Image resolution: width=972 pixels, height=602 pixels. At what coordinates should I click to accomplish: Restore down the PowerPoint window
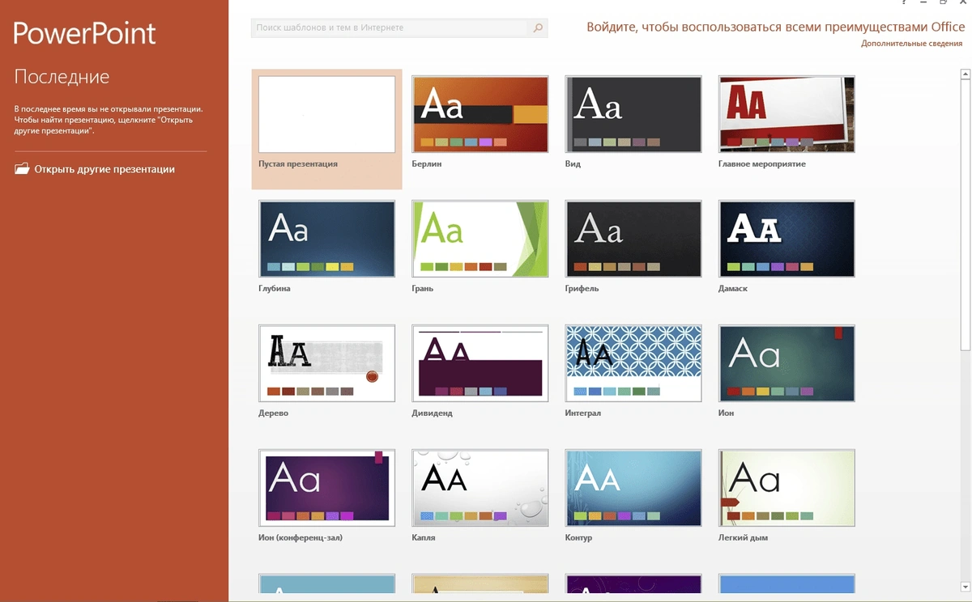tap(944, 3)
